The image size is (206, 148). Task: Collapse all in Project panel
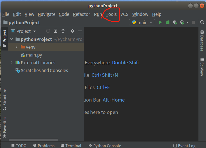(x=63, y=31)
